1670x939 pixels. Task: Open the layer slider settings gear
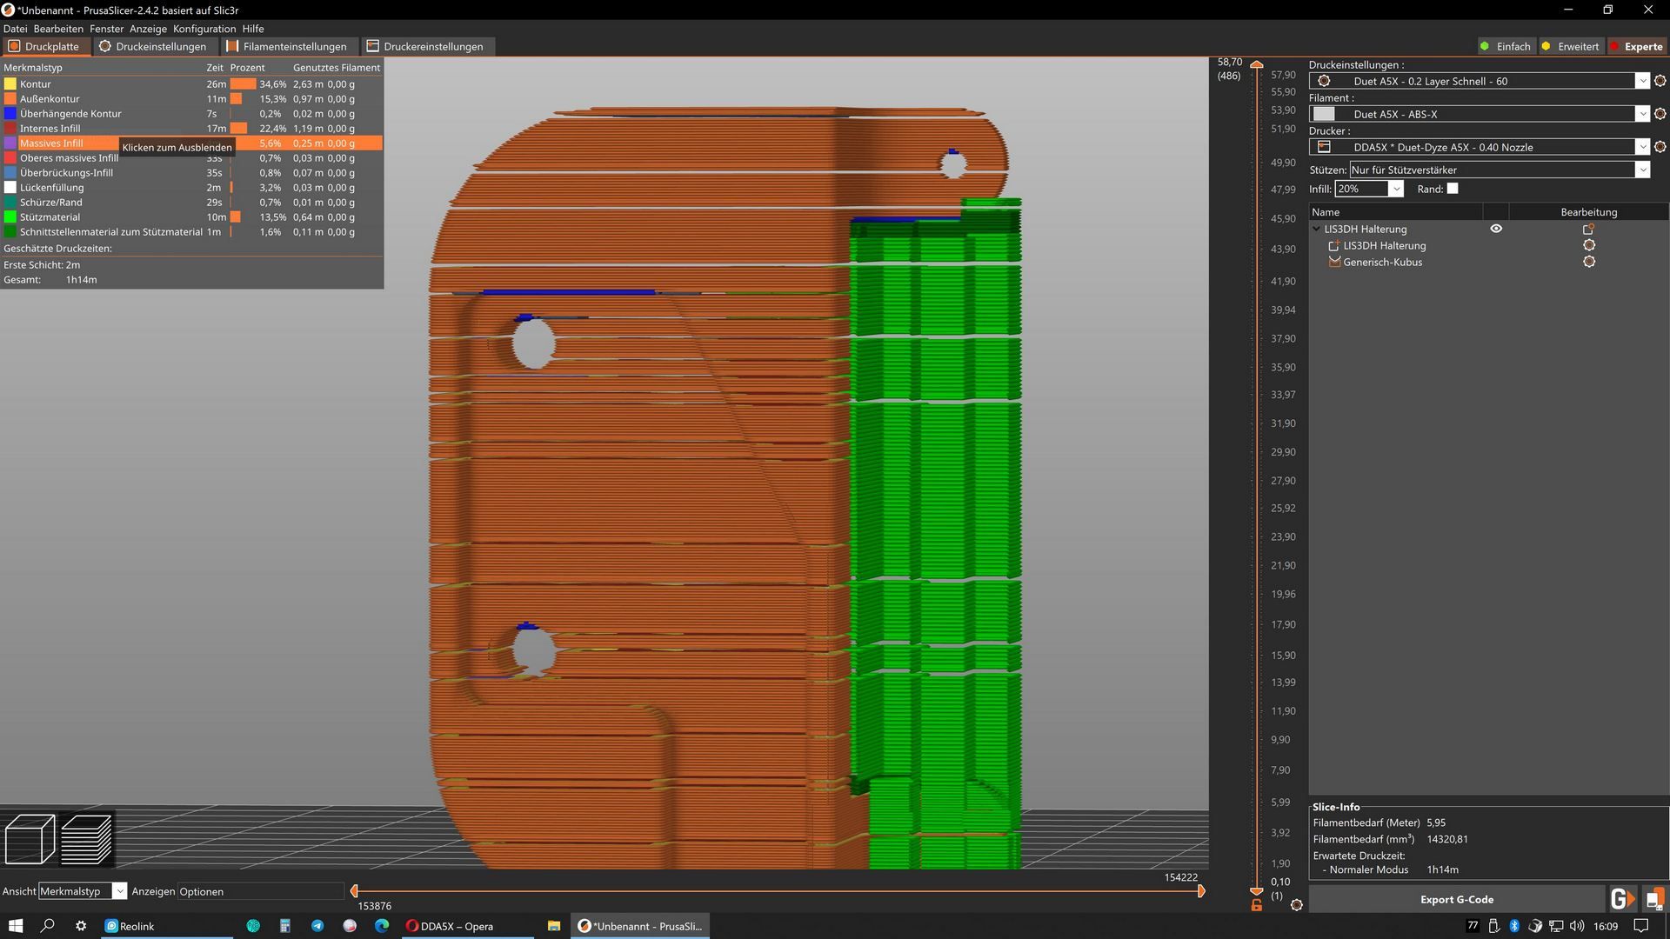[x=1296, y=905]
